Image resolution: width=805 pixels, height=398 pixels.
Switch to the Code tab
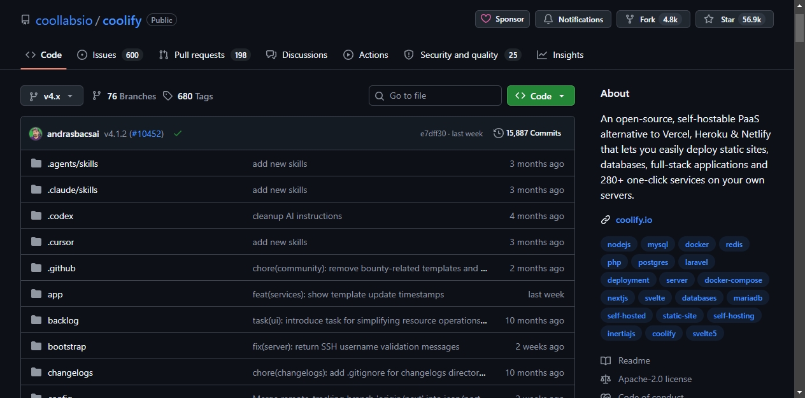(43, 55)
